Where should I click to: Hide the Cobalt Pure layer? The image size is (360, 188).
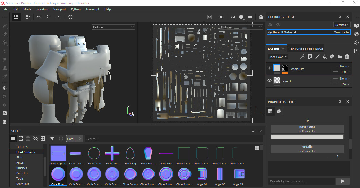tap(269, 68)
